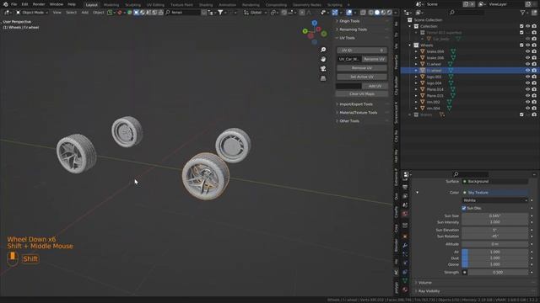Toggle visibility eye of logo.002
This screenshot has width=540, height=303.
click(x=527, y=77)
